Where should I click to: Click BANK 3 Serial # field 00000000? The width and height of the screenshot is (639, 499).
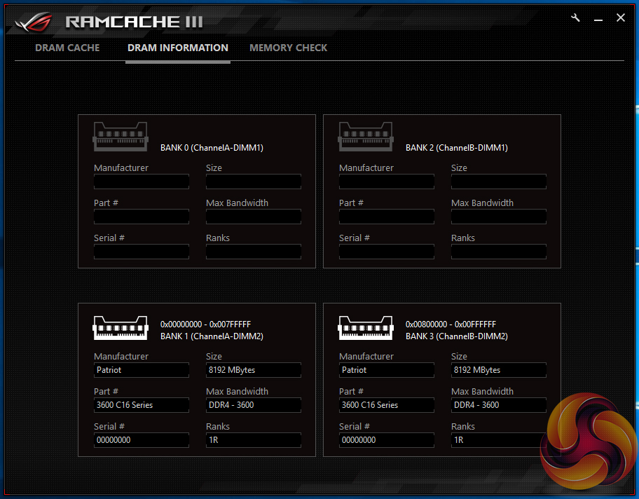387,440
